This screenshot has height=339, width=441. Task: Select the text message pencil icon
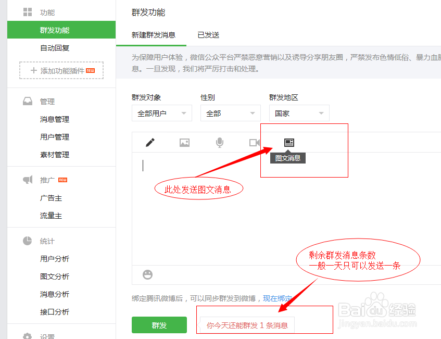click(150, 142)
